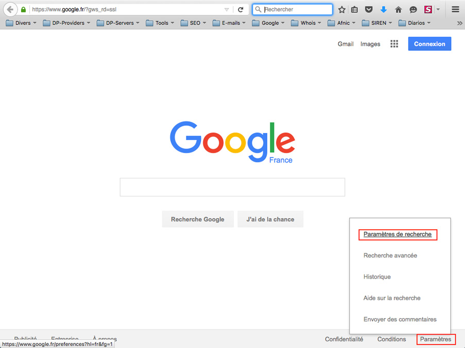Sign in with the Connexion button
Screen dimensions: 465x348
[429, 44]
